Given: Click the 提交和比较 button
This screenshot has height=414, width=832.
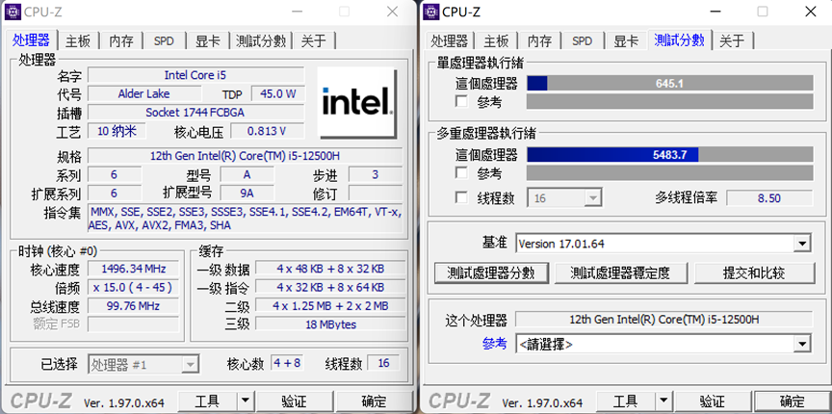Looking at the screenshot, I should [x=754, y=272].
